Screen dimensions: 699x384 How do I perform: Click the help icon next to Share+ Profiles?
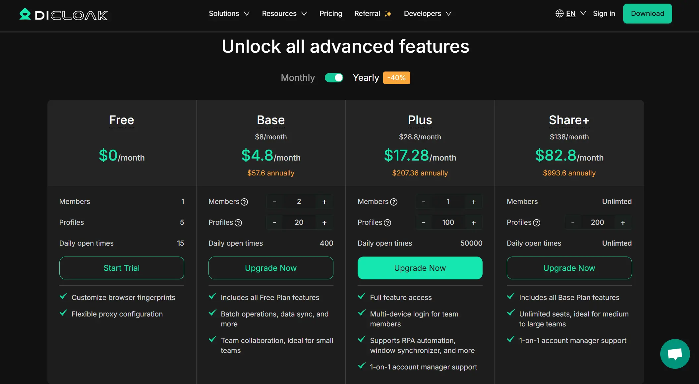tap(537, 223)
